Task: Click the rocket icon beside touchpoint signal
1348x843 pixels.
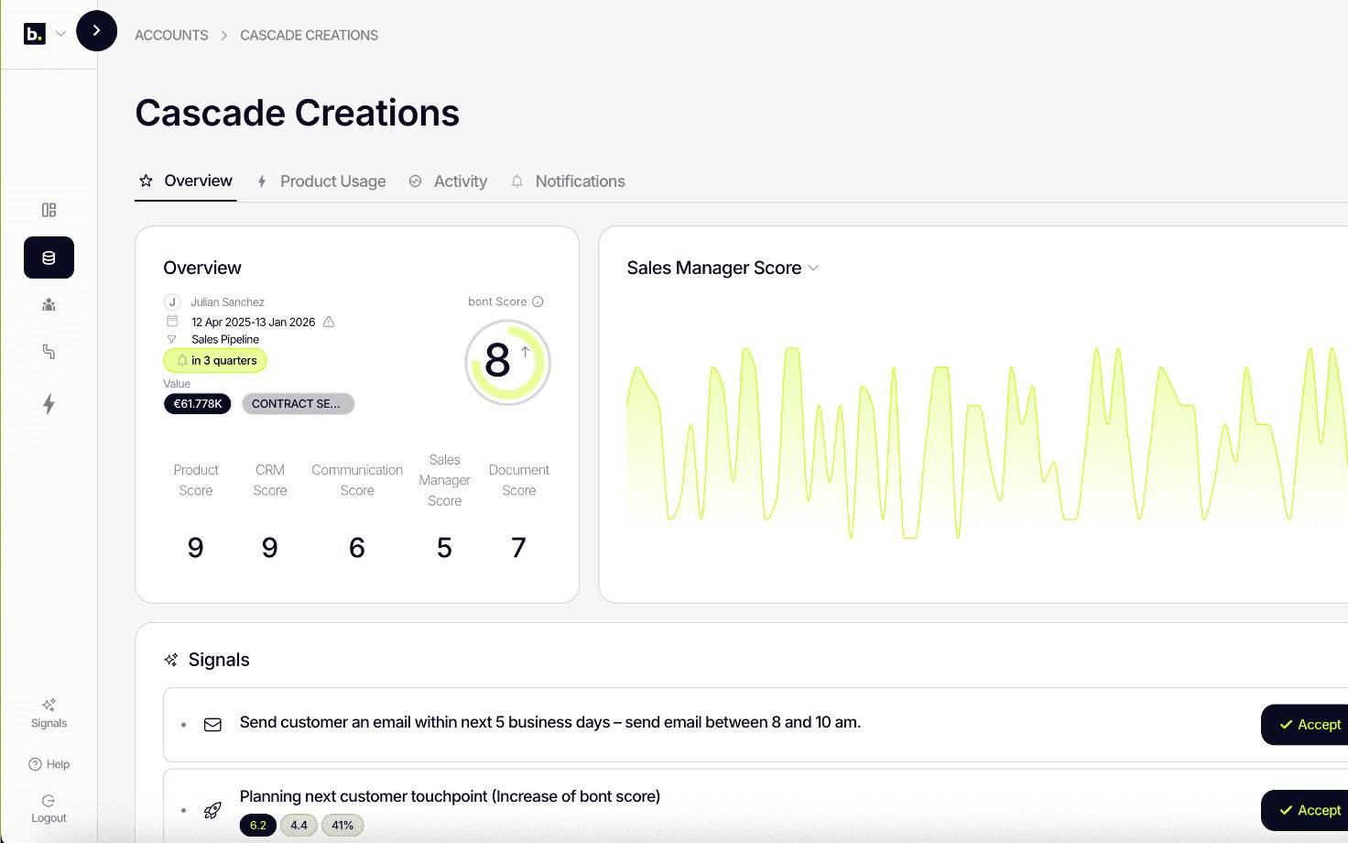Action: 212,810
